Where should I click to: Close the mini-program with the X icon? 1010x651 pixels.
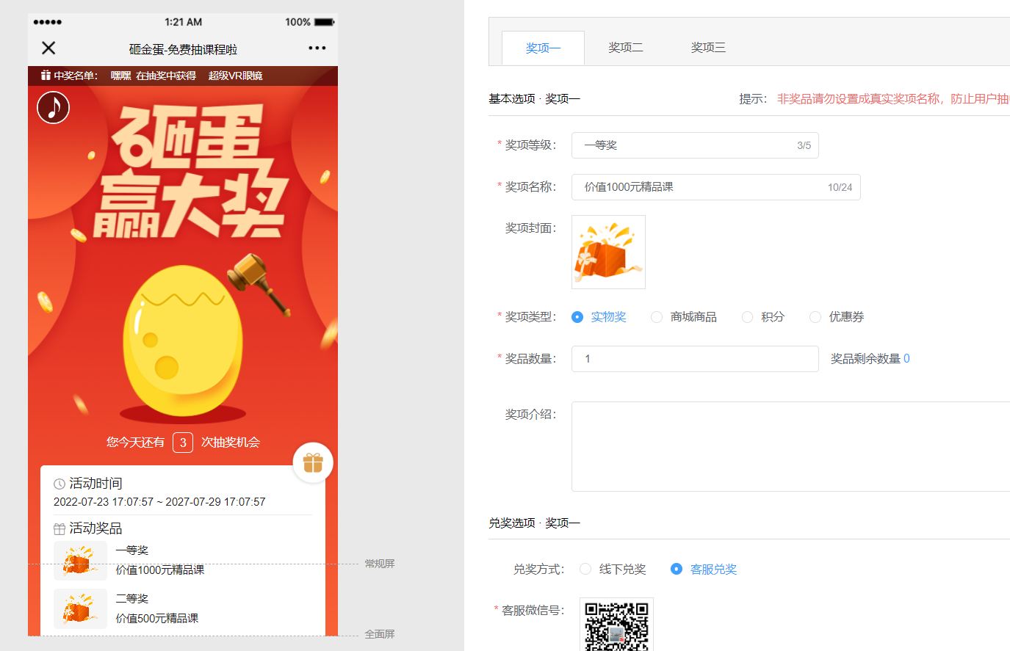click(48, 48)
